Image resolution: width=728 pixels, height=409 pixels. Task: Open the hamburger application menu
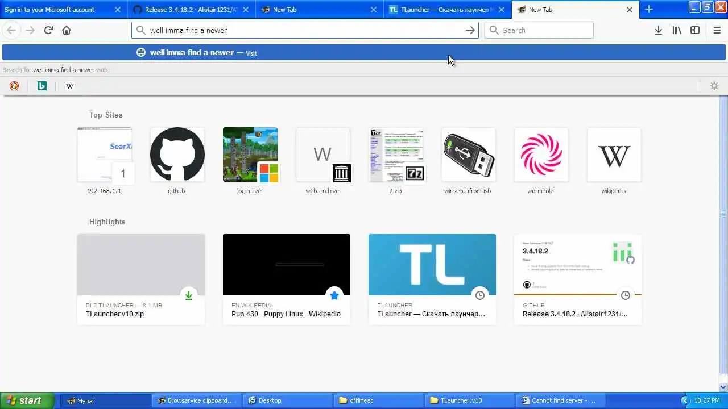point(717,30)
